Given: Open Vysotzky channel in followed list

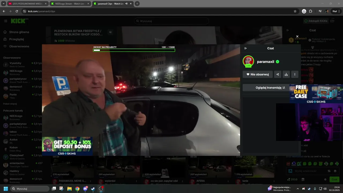Looking at the screenshot, I should pos(22,65).
